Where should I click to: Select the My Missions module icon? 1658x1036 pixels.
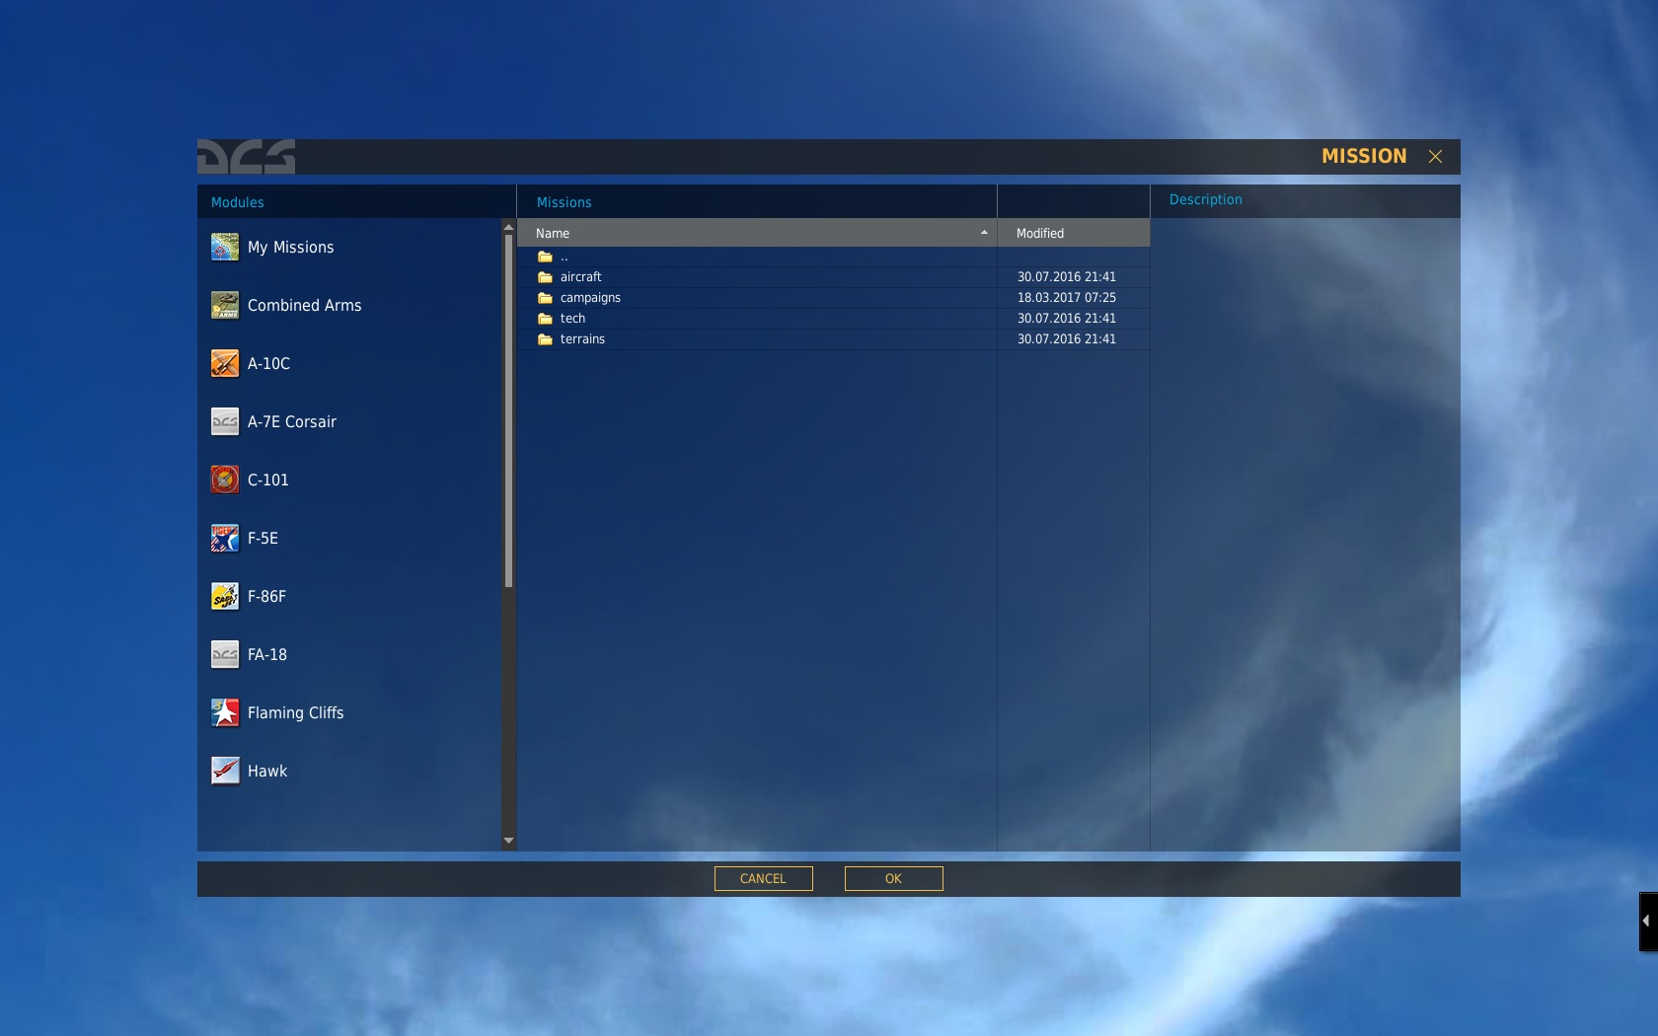(225, 247)
